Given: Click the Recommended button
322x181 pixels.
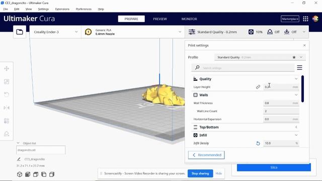Looking at the screenshot, I should point(206,155).
